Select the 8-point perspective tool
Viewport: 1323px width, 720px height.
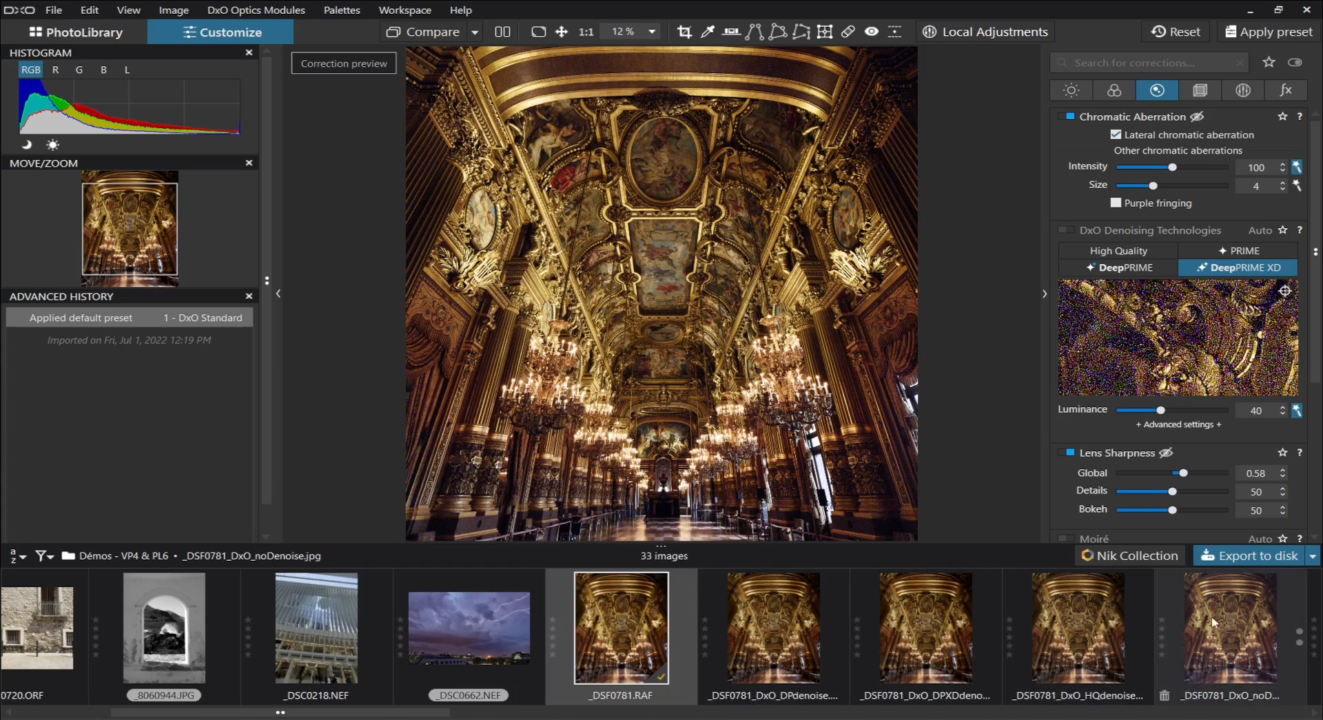coord(801,32)
